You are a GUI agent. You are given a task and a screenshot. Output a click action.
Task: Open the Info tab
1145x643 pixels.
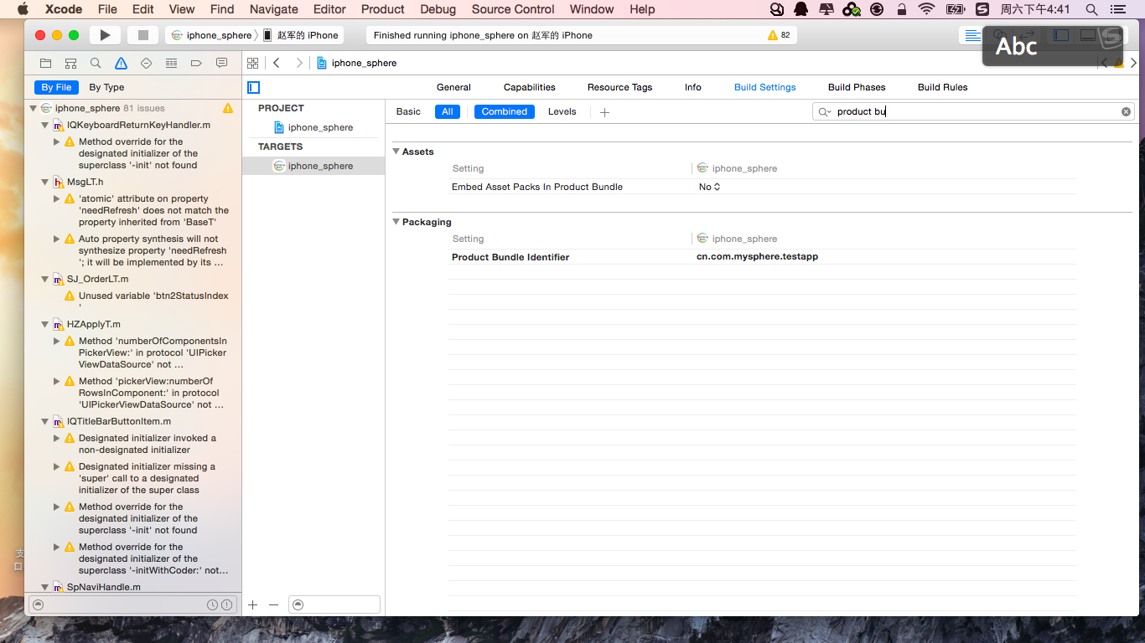point(693,87)
